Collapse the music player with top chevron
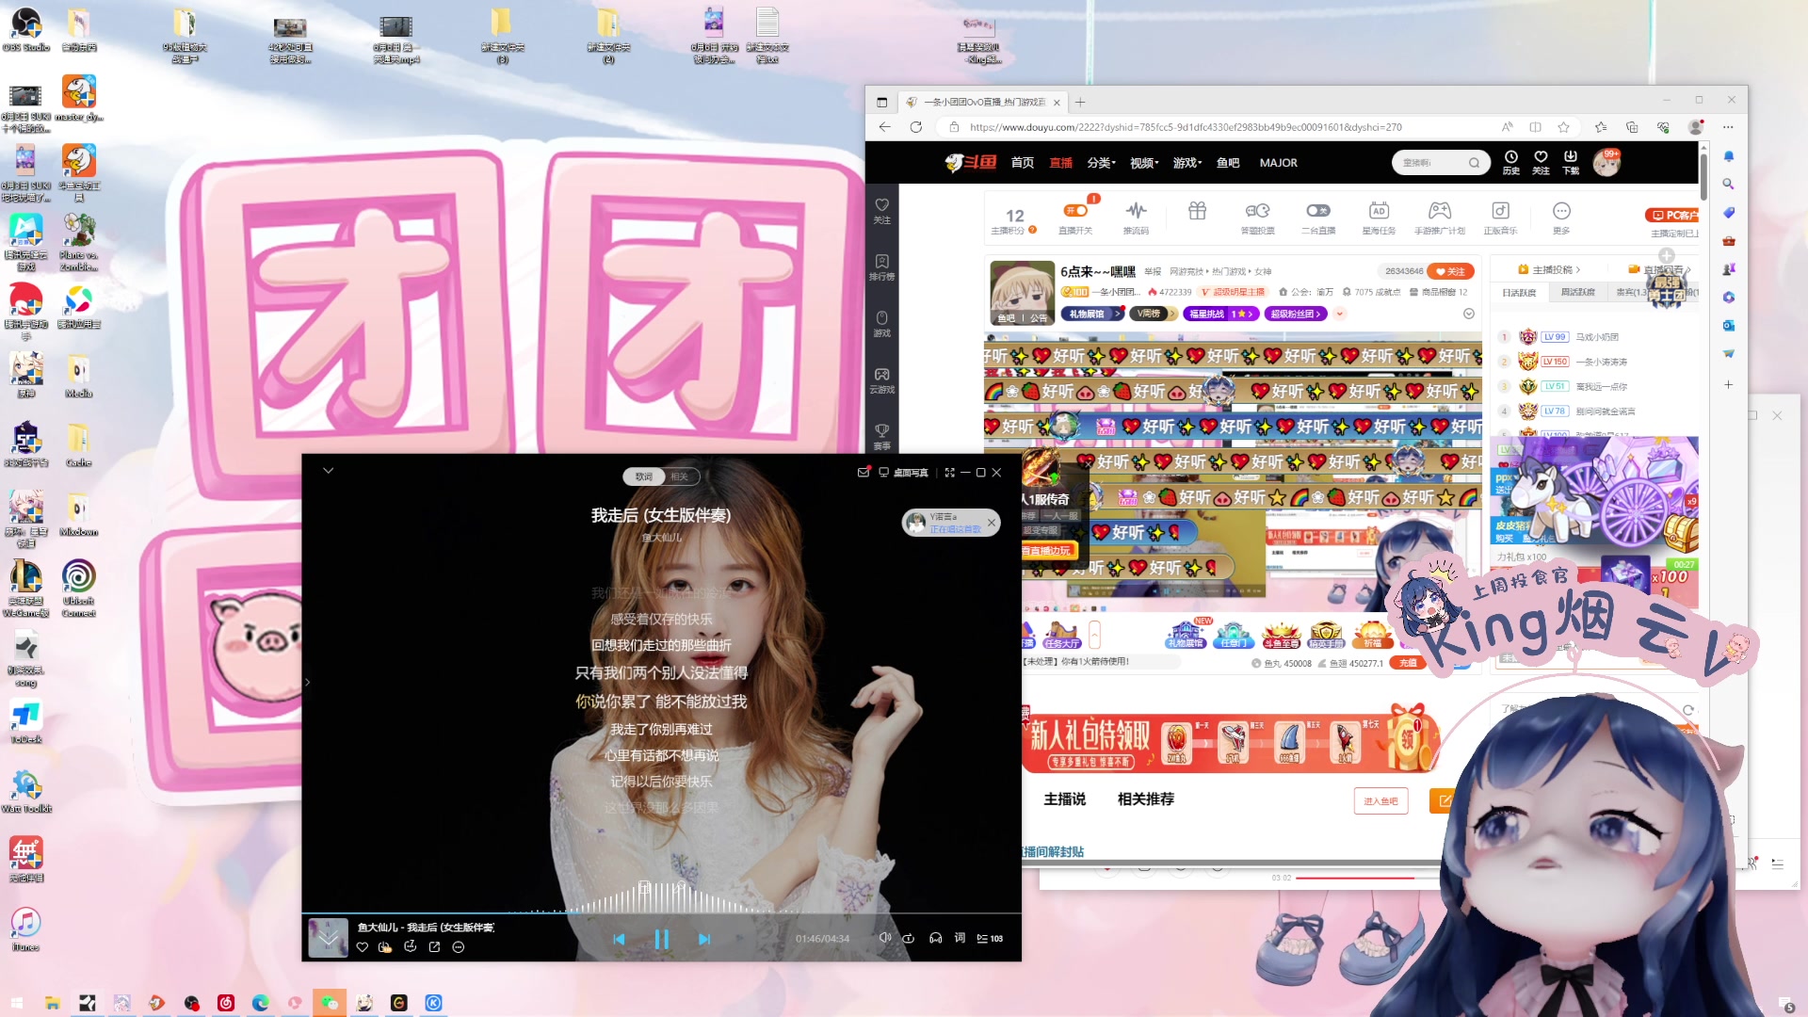The width and height of the screenshot is (1808, 1017). pos(328,469)
